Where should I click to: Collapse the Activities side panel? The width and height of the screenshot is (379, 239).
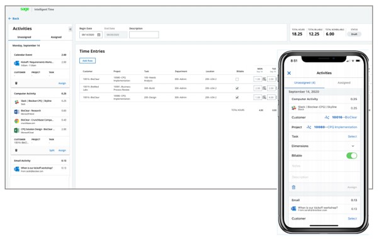pos(71,29)
